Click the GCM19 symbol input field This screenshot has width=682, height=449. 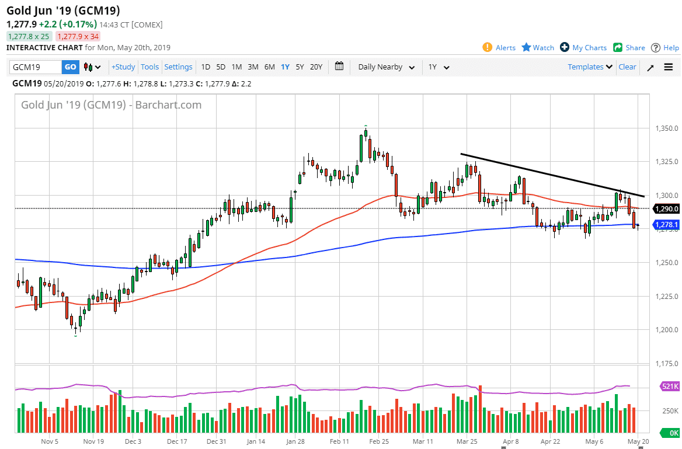35,67
